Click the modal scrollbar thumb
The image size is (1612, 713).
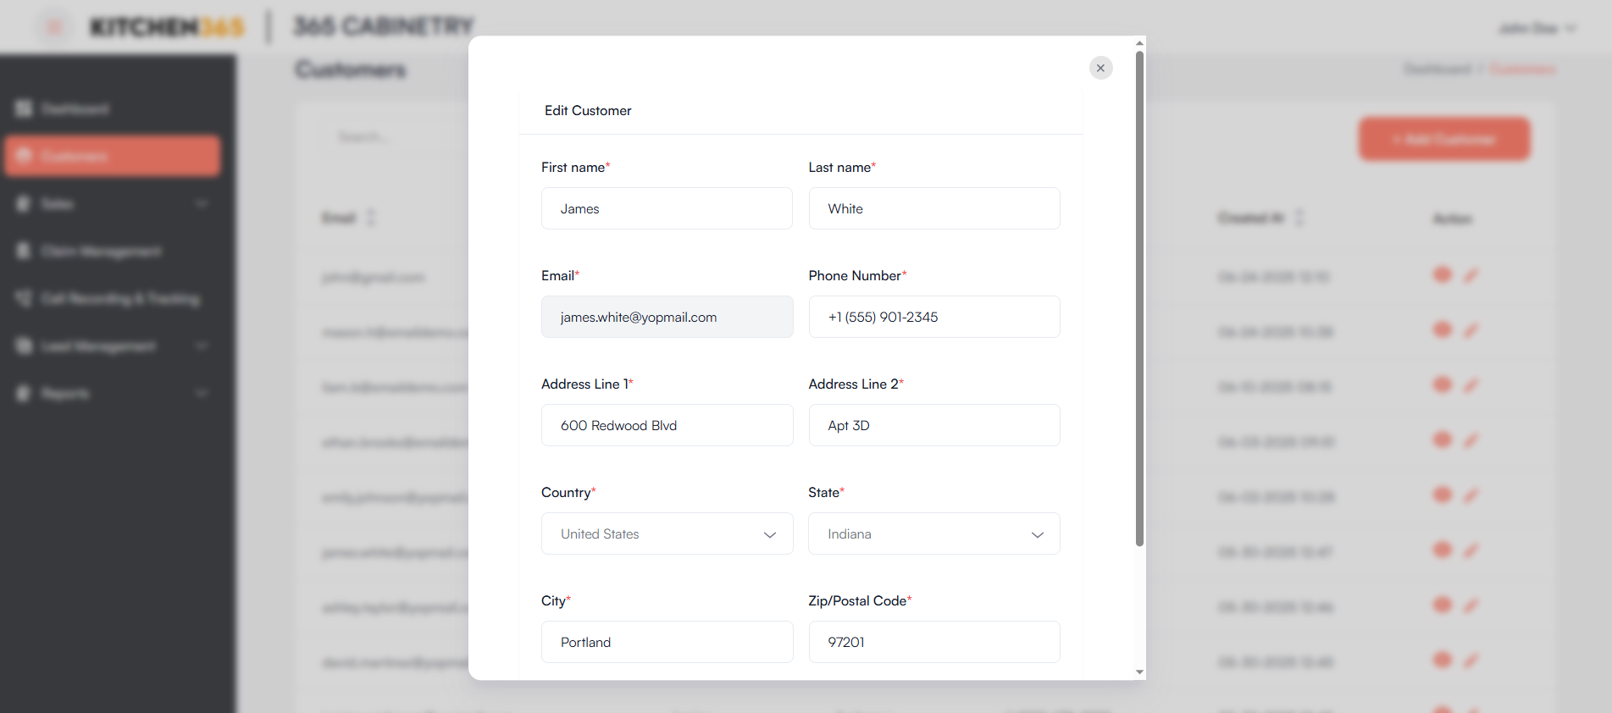pyautogui.click(x=1139, y=298)
